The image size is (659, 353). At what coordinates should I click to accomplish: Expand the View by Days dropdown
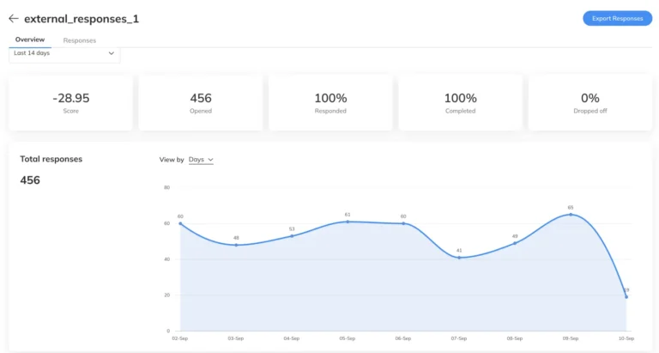[201, 160]
